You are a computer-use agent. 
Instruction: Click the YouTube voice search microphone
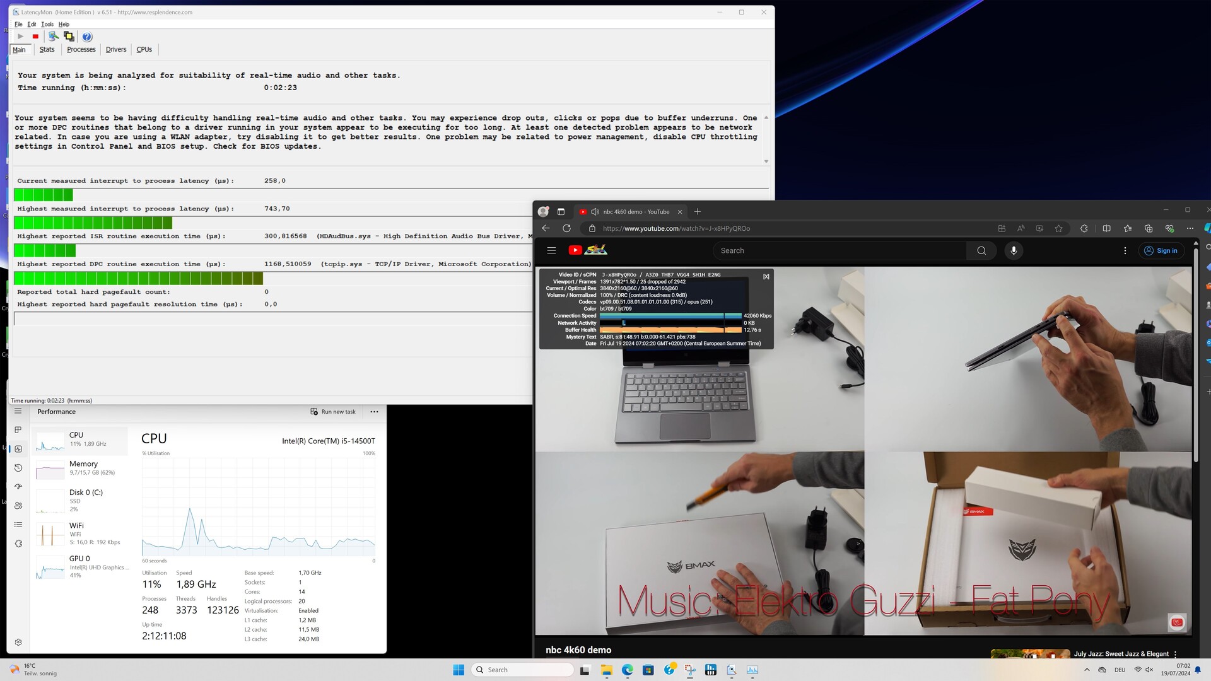pos(1014,250)
